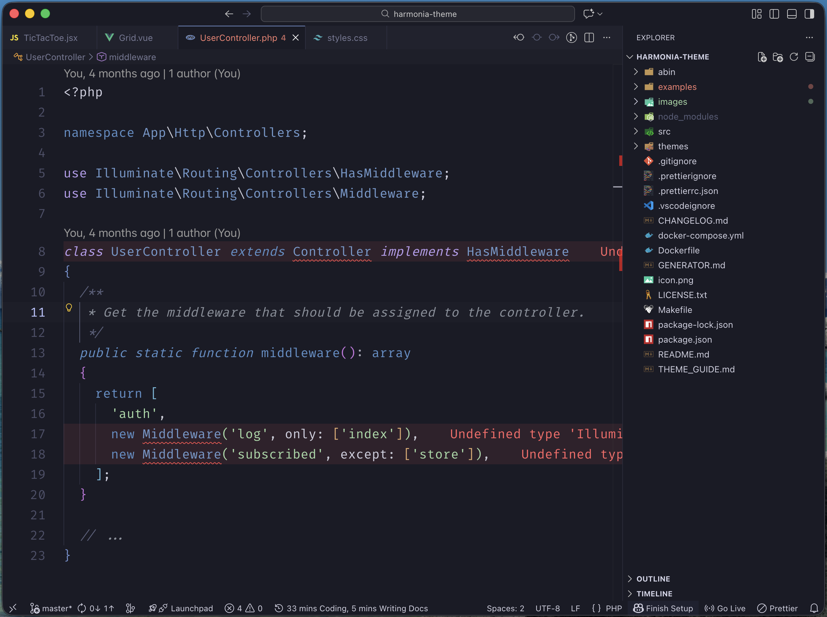827x617 pixels.
Task: Toggle the bottom panel visibility
Action: (x=792, y=14)
